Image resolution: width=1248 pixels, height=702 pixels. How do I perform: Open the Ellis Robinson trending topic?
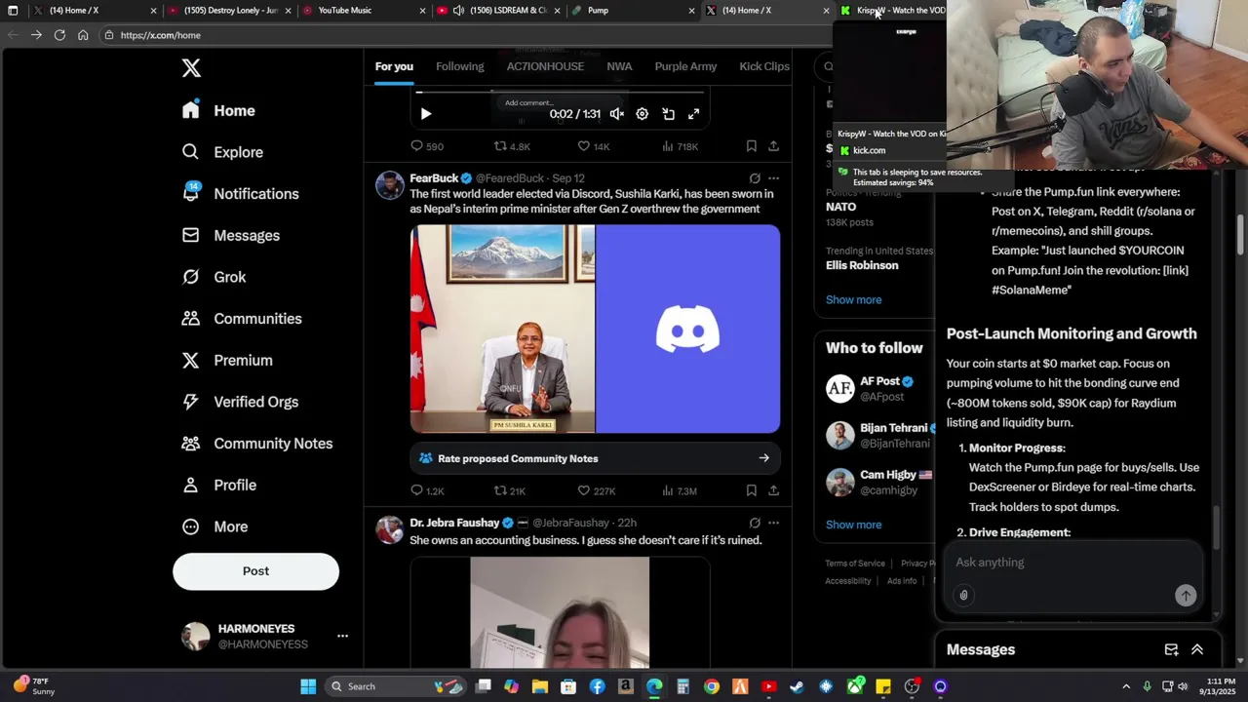click(862, 265)
